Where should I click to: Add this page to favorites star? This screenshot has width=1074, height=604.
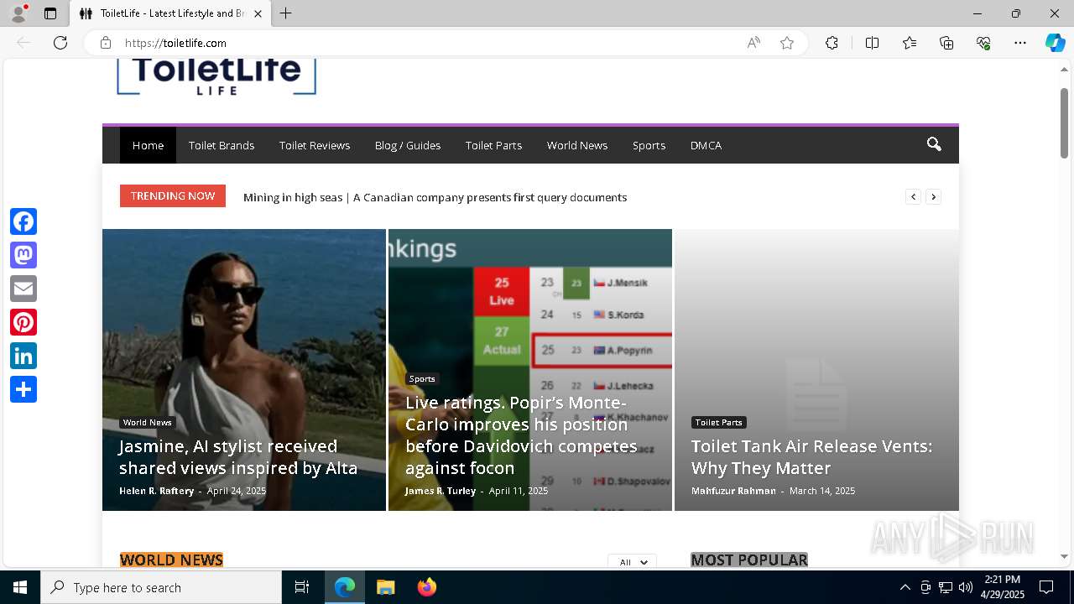787,43
